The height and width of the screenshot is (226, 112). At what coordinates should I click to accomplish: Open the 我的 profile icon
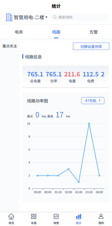pos(101,216)
